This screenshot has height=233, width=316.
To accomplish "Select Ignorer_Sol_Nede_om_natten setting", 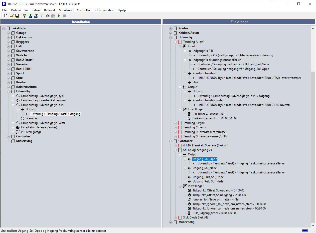I will [x=216, y=199].
